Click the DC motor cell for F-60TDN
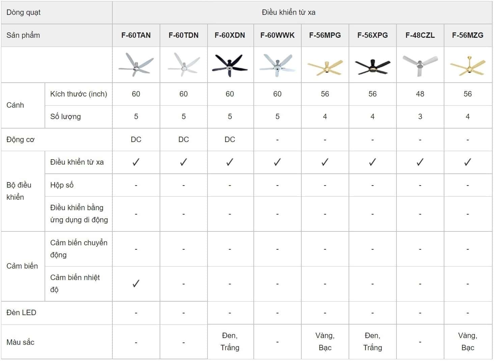494x361 pixels. (x=184, y=139)
